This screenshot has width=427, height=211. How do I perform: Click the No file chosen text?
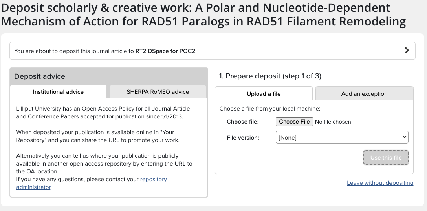(x=333, y=122)
